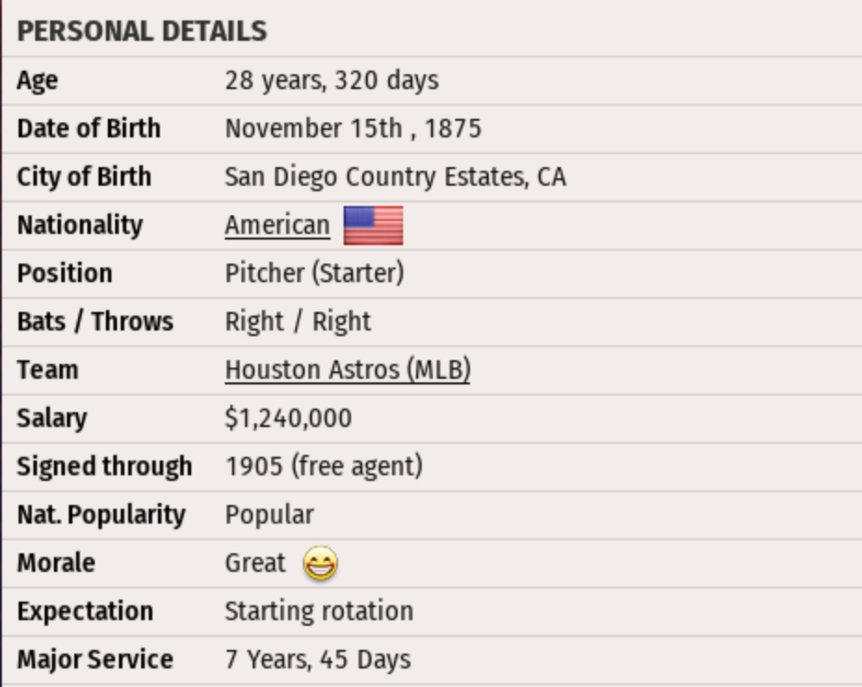Click the PERSONAL DETAILS header

pos(142,32)
